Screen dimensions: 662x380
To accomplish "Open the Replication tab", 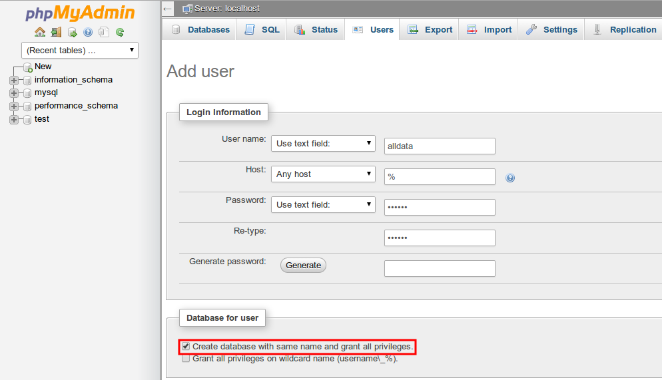I will pos(624,29).
